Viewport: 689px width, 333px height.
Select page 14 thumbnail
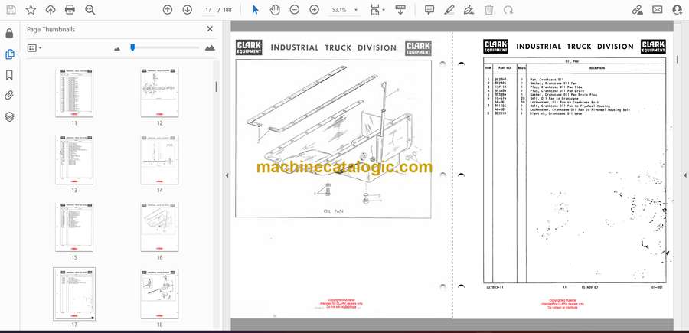tap(159, 160)
